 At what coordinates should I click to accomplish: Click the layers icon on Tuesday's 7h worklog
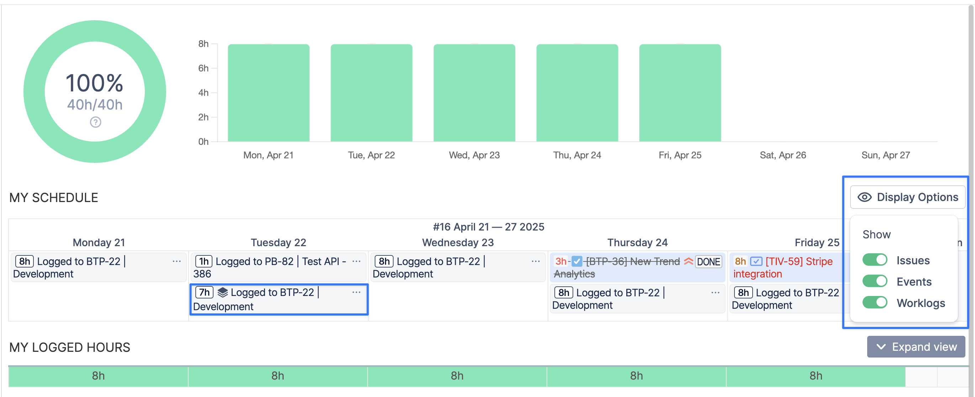tap(222, 292)
